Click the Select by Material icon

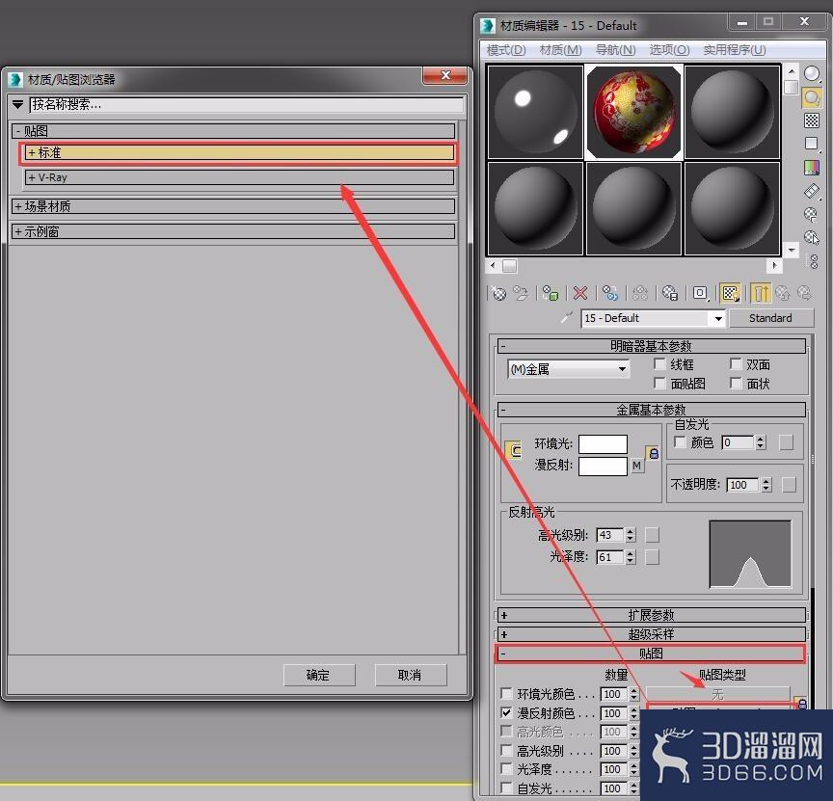[811, 237]
